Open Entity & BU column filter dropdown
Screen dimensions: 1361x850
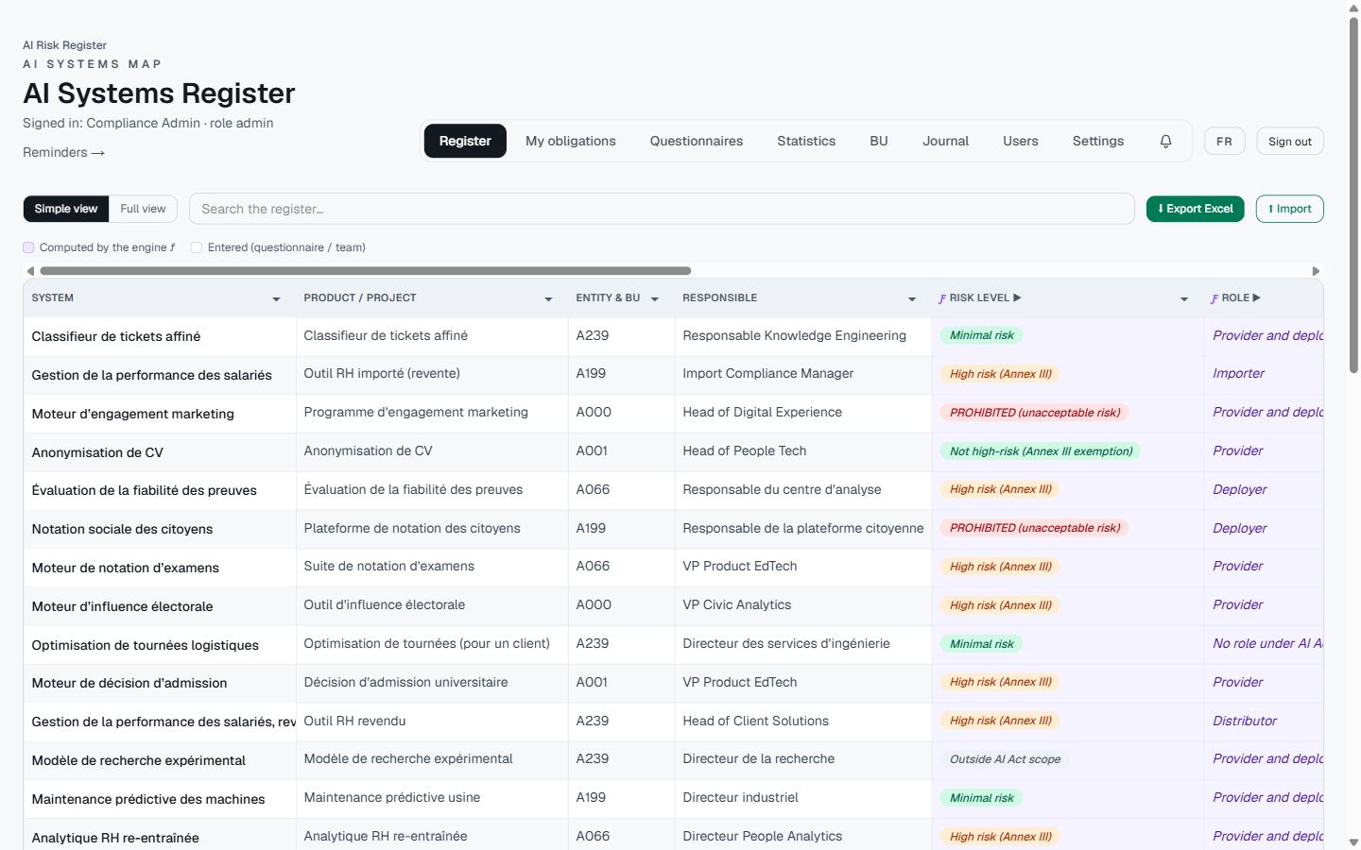[x=654, y=298]
